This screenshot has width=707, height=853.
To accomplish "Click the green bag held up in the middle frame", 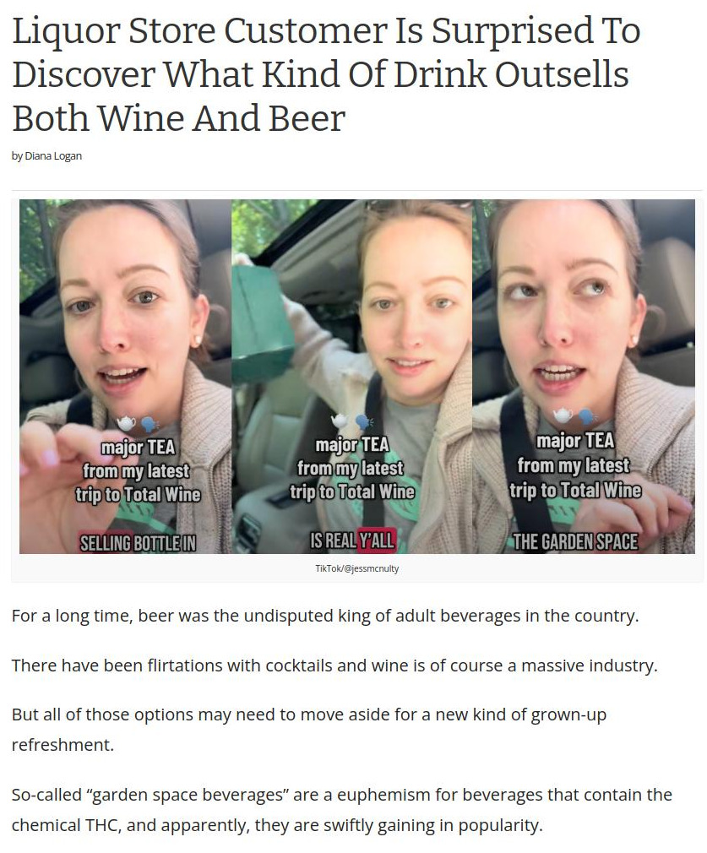I will tap(264, 318).
